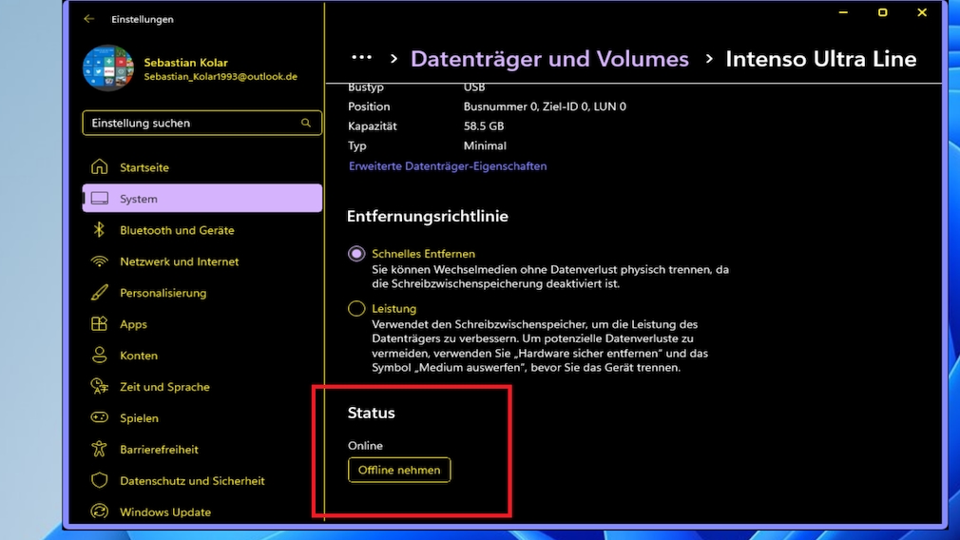The width and height of the screenshot is (960, 540).
Task: Open Startseite from the sidebar
Action: point(202,167)
